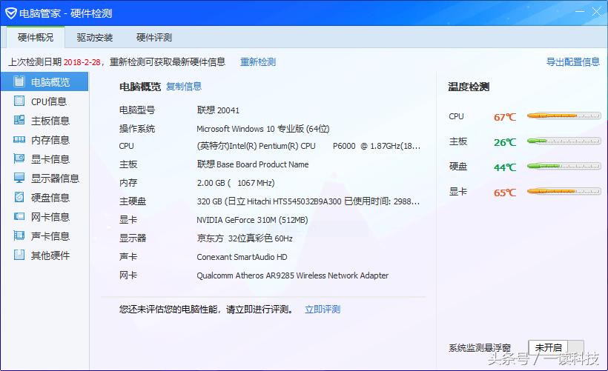Viewport: 608px width, 371px height.
Task: Click the 主板 temperature bar
Action: [x=564, y=141]
